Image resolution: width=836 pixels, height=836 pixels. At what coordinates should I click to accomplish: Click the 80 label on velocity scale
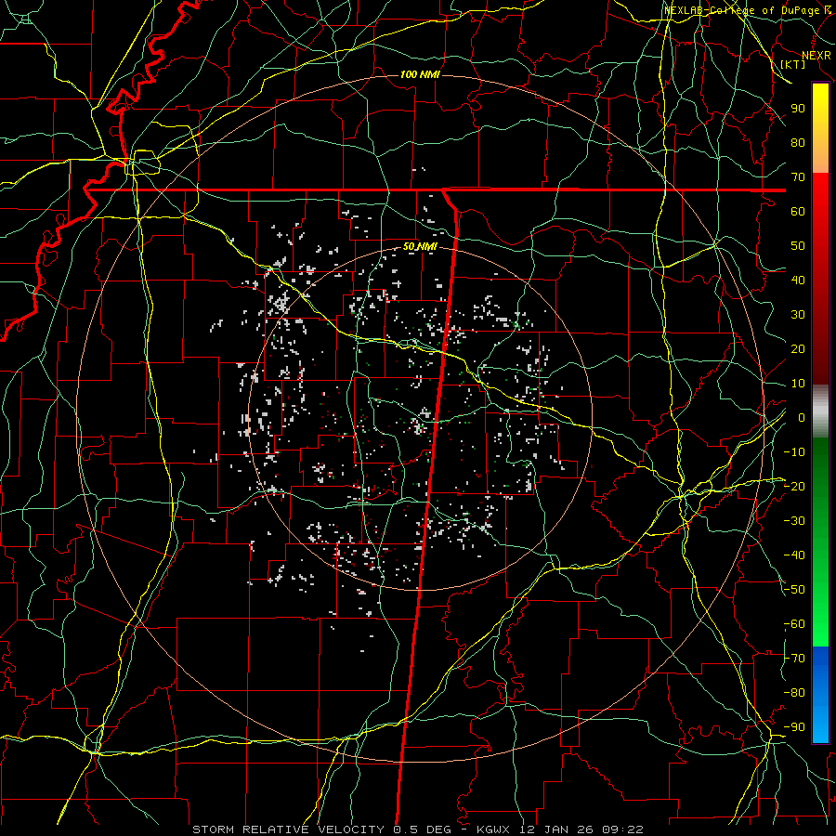click(798, 142)
